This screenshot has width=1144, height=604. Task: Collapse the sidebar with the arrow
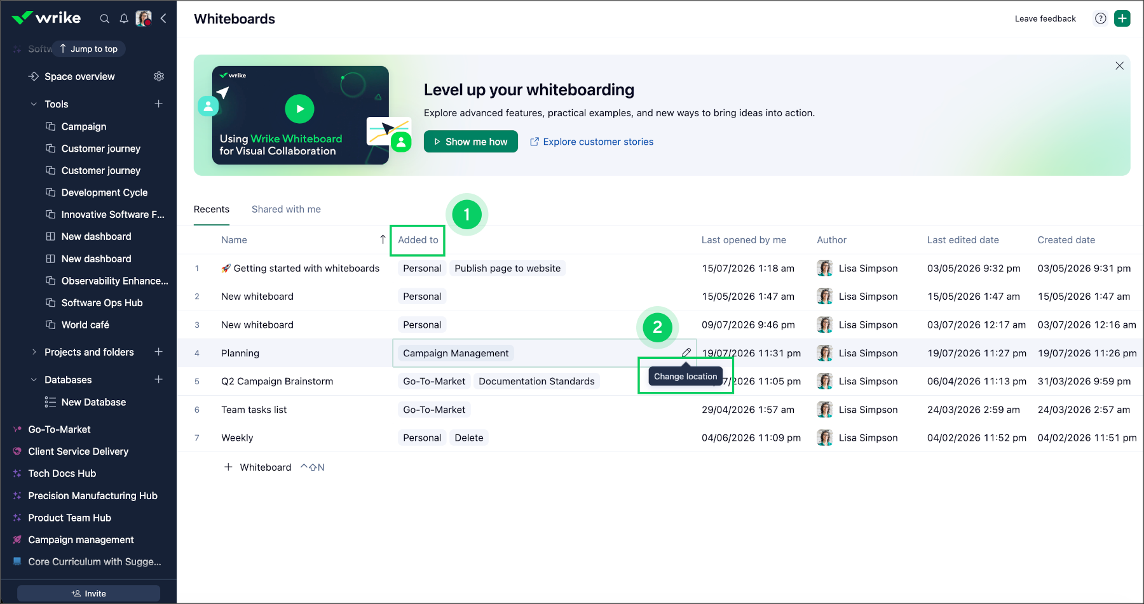pos(163,18)
